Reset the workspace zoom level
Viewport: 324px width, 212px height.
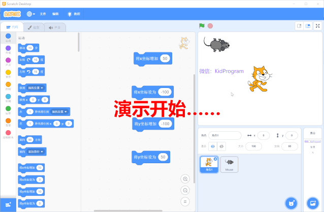coord(185,201)
